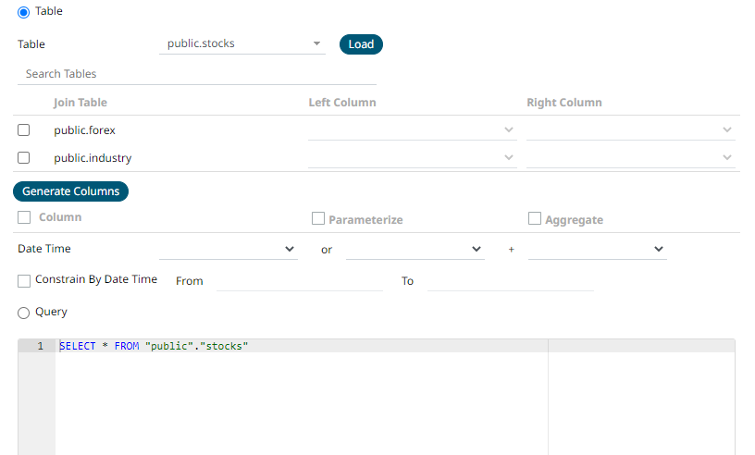Open the public.stocks table dropdown
The height and width of the screenshot is (455, 755).
tap(242, 44)
